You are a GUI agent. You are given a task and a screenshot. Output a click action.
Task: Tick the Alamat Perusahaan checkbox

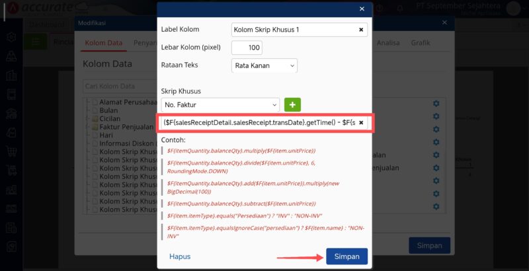coord(95,102)
